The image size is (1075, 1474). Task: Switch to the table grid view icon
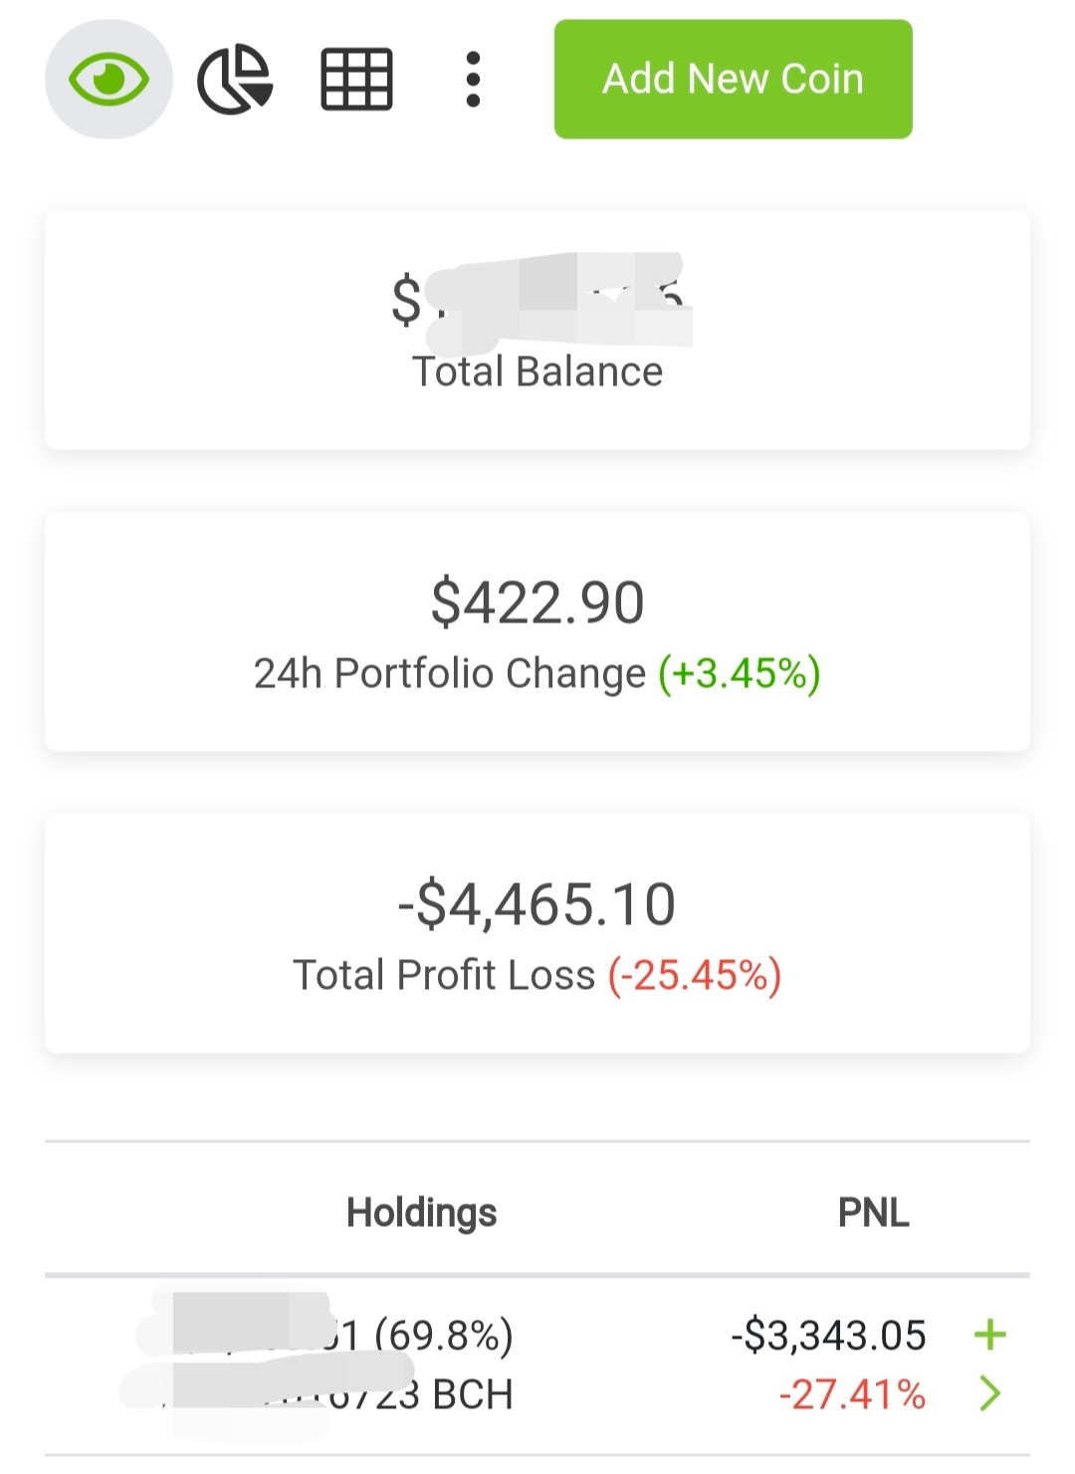[356, 79]
